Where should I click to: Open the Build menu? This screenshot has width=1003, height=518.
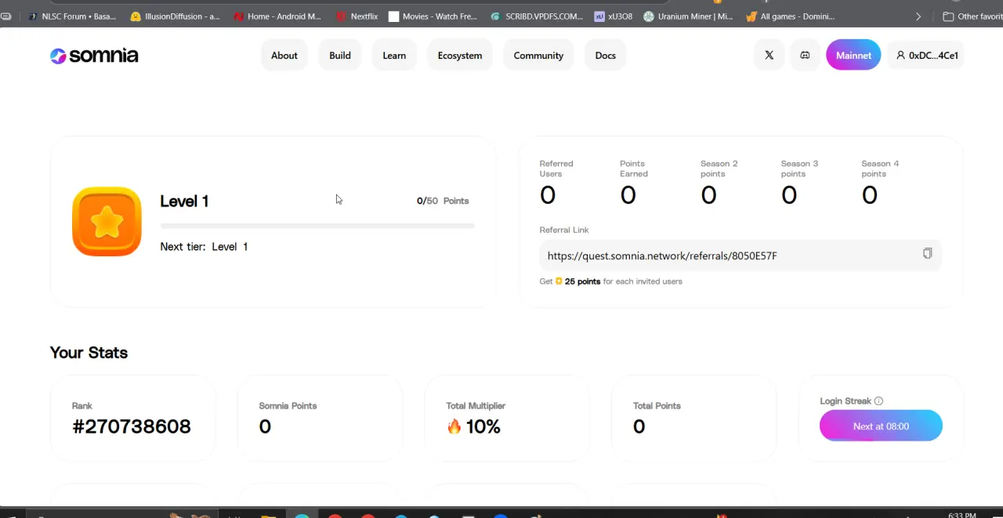340,55
